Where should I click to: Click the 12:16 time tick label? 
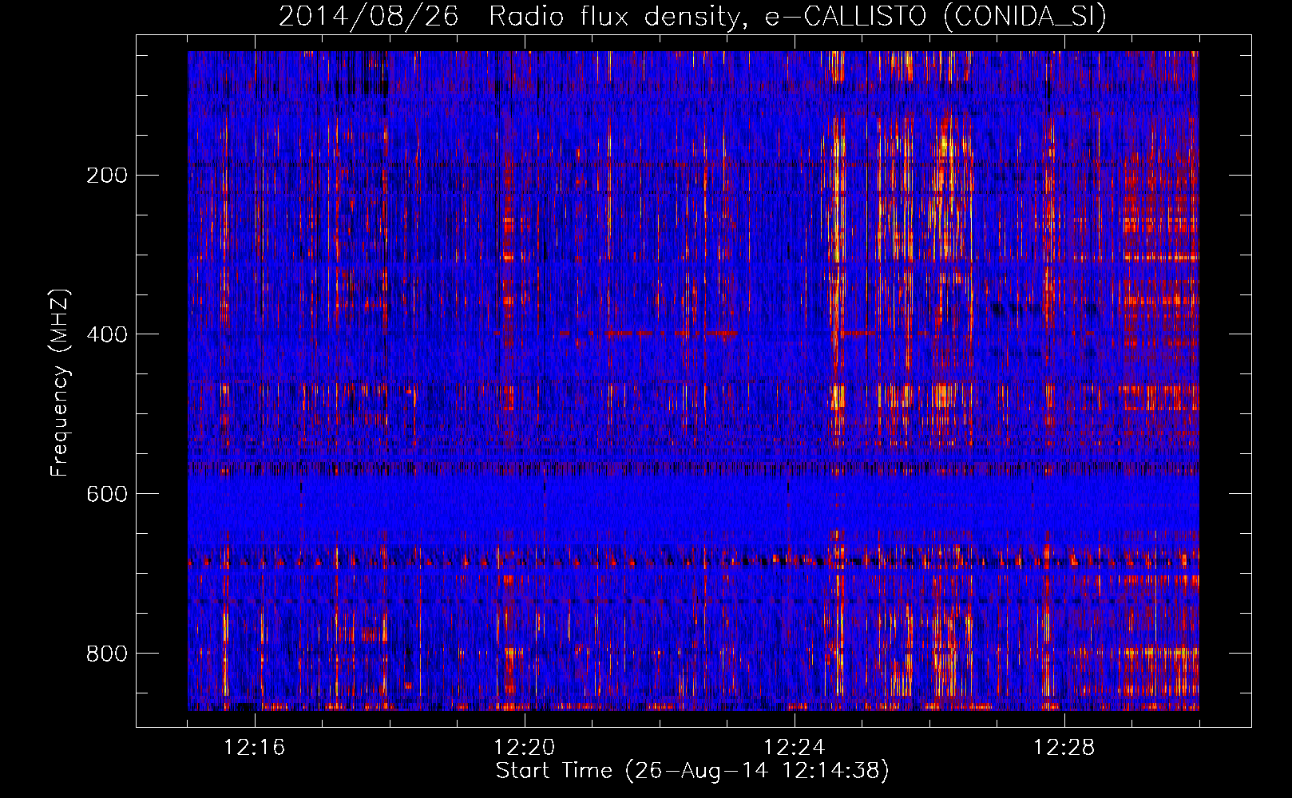click(x=255, y=748)
